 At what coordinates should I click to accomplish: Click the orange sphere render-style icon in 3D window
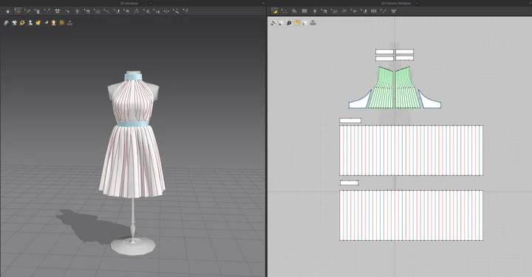point(62,23)
